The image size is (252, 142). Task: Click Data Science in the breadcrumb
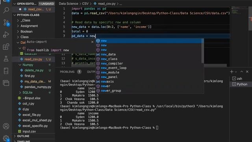point(68,4)
